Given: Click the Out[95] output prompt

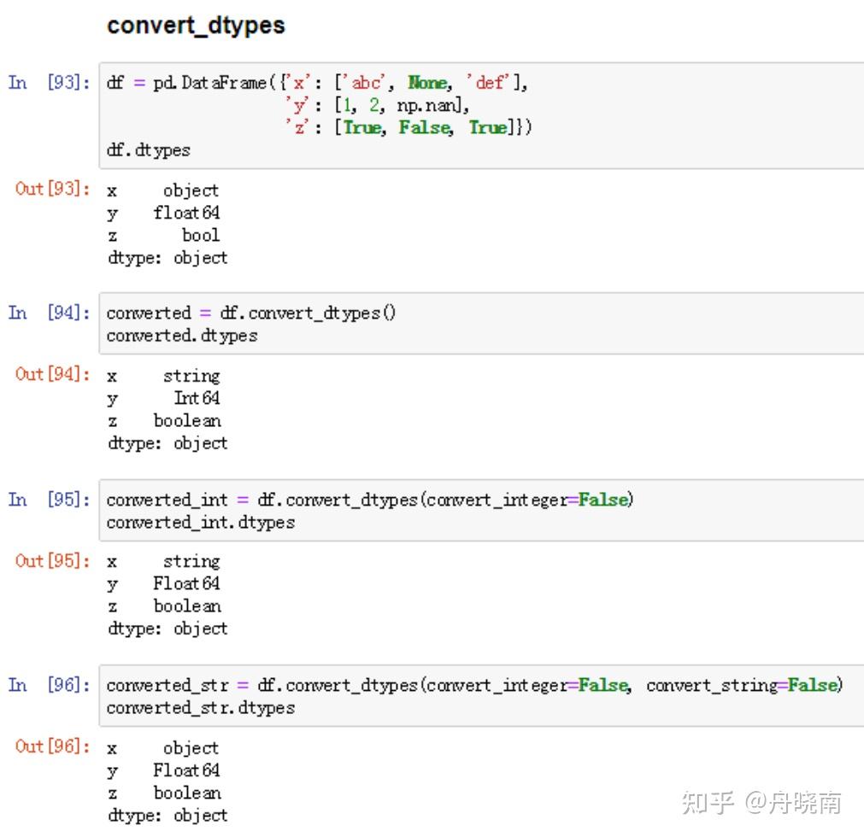Looking at the screenshot, I should click(52, 560).
